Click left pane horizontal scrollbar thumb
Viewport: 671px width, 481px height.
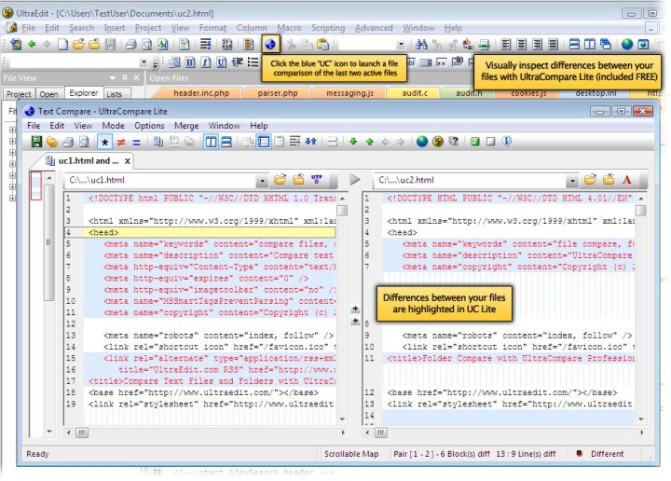(82, 433)
